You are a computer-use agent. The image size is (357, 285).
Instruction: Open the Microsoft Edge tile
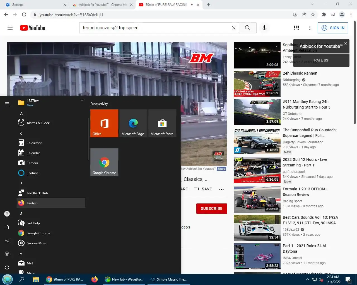(x=133, y=123)
